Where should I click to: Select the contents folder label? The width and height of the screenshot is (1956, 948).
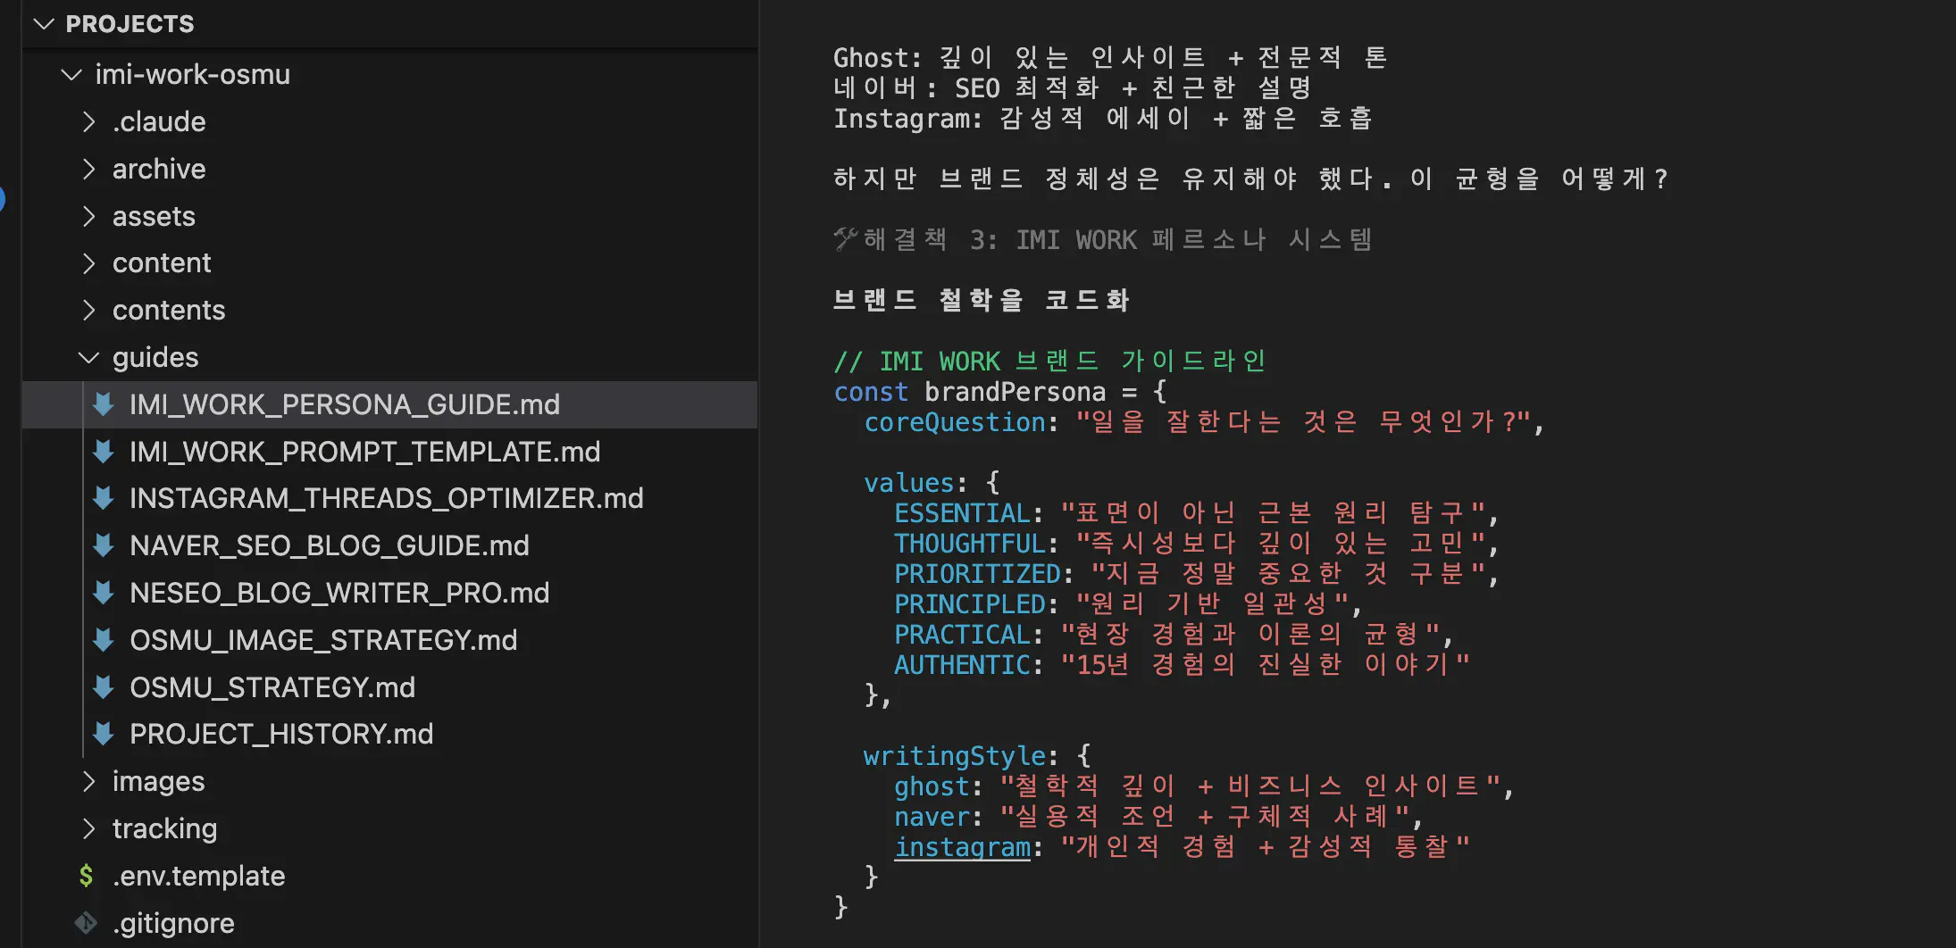click(169, 310)
